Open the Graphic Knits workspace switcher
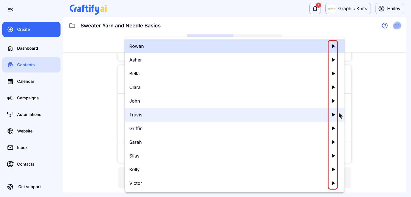 coord(348,9)
